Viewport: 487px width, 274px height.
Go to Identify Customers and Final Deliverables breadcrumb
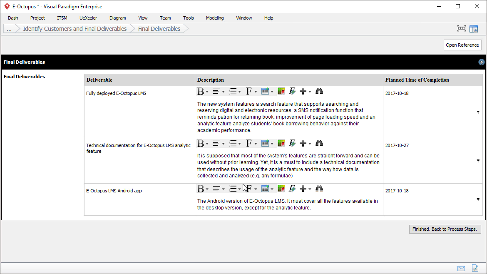75,29
